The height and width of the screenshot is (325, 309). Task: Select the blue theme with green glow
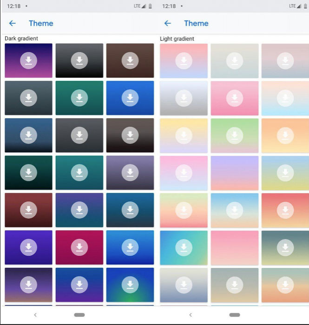pyautogui.click(x=130, y=285)
